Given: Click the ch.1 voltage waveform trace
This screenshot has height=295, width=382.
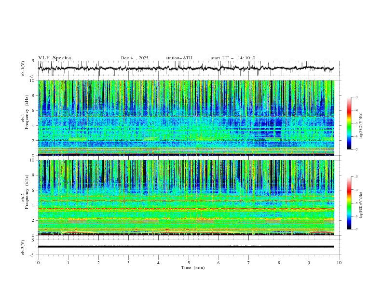Looking at the screenshot, I should [x=186, y=68].
